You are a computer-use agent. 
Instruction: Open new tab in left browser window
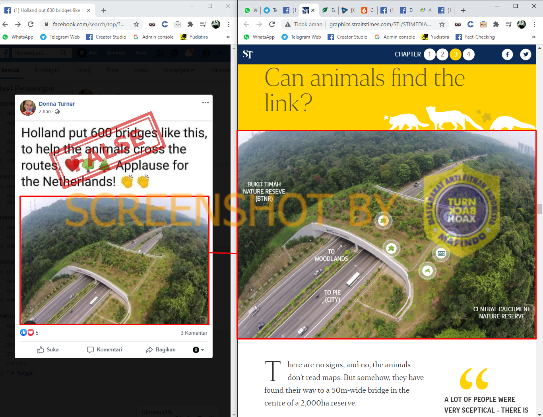tap(104, 10)
